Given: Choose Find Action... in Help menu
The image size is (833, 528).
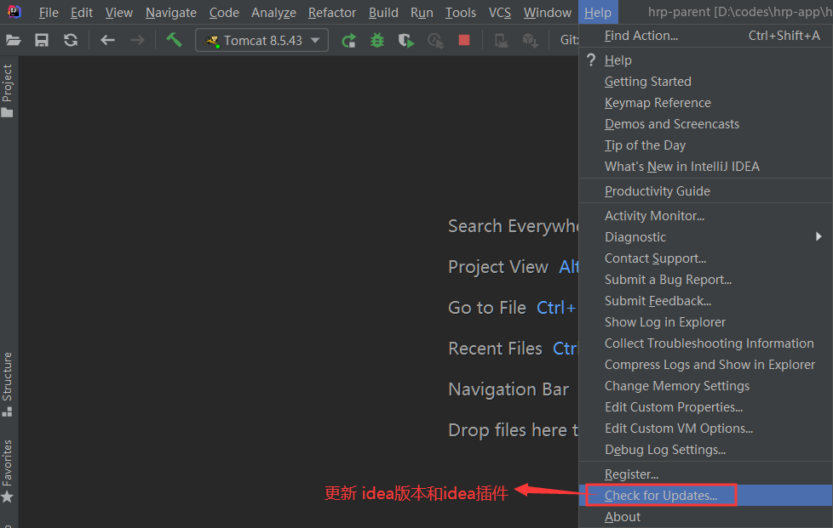Looking at the screenshot, I should [705, 36].
